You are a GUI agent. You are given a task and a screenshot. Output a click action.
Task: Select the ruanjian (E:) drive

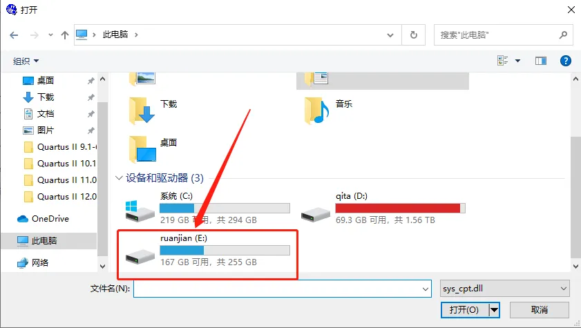pos(207,250)
